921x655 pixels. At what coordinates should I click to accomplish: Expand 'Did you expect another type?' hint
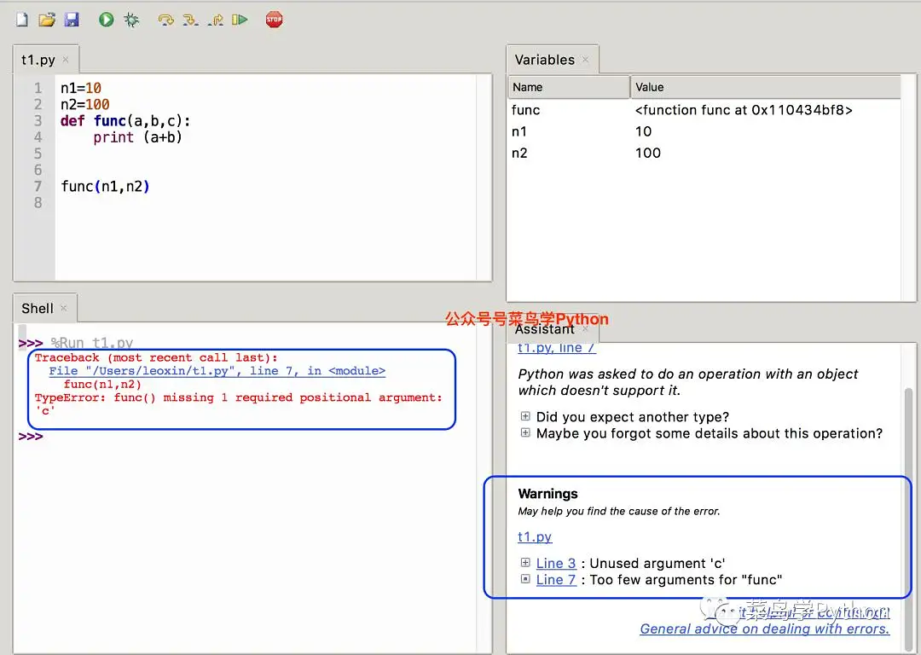click(x=525, y=417)
